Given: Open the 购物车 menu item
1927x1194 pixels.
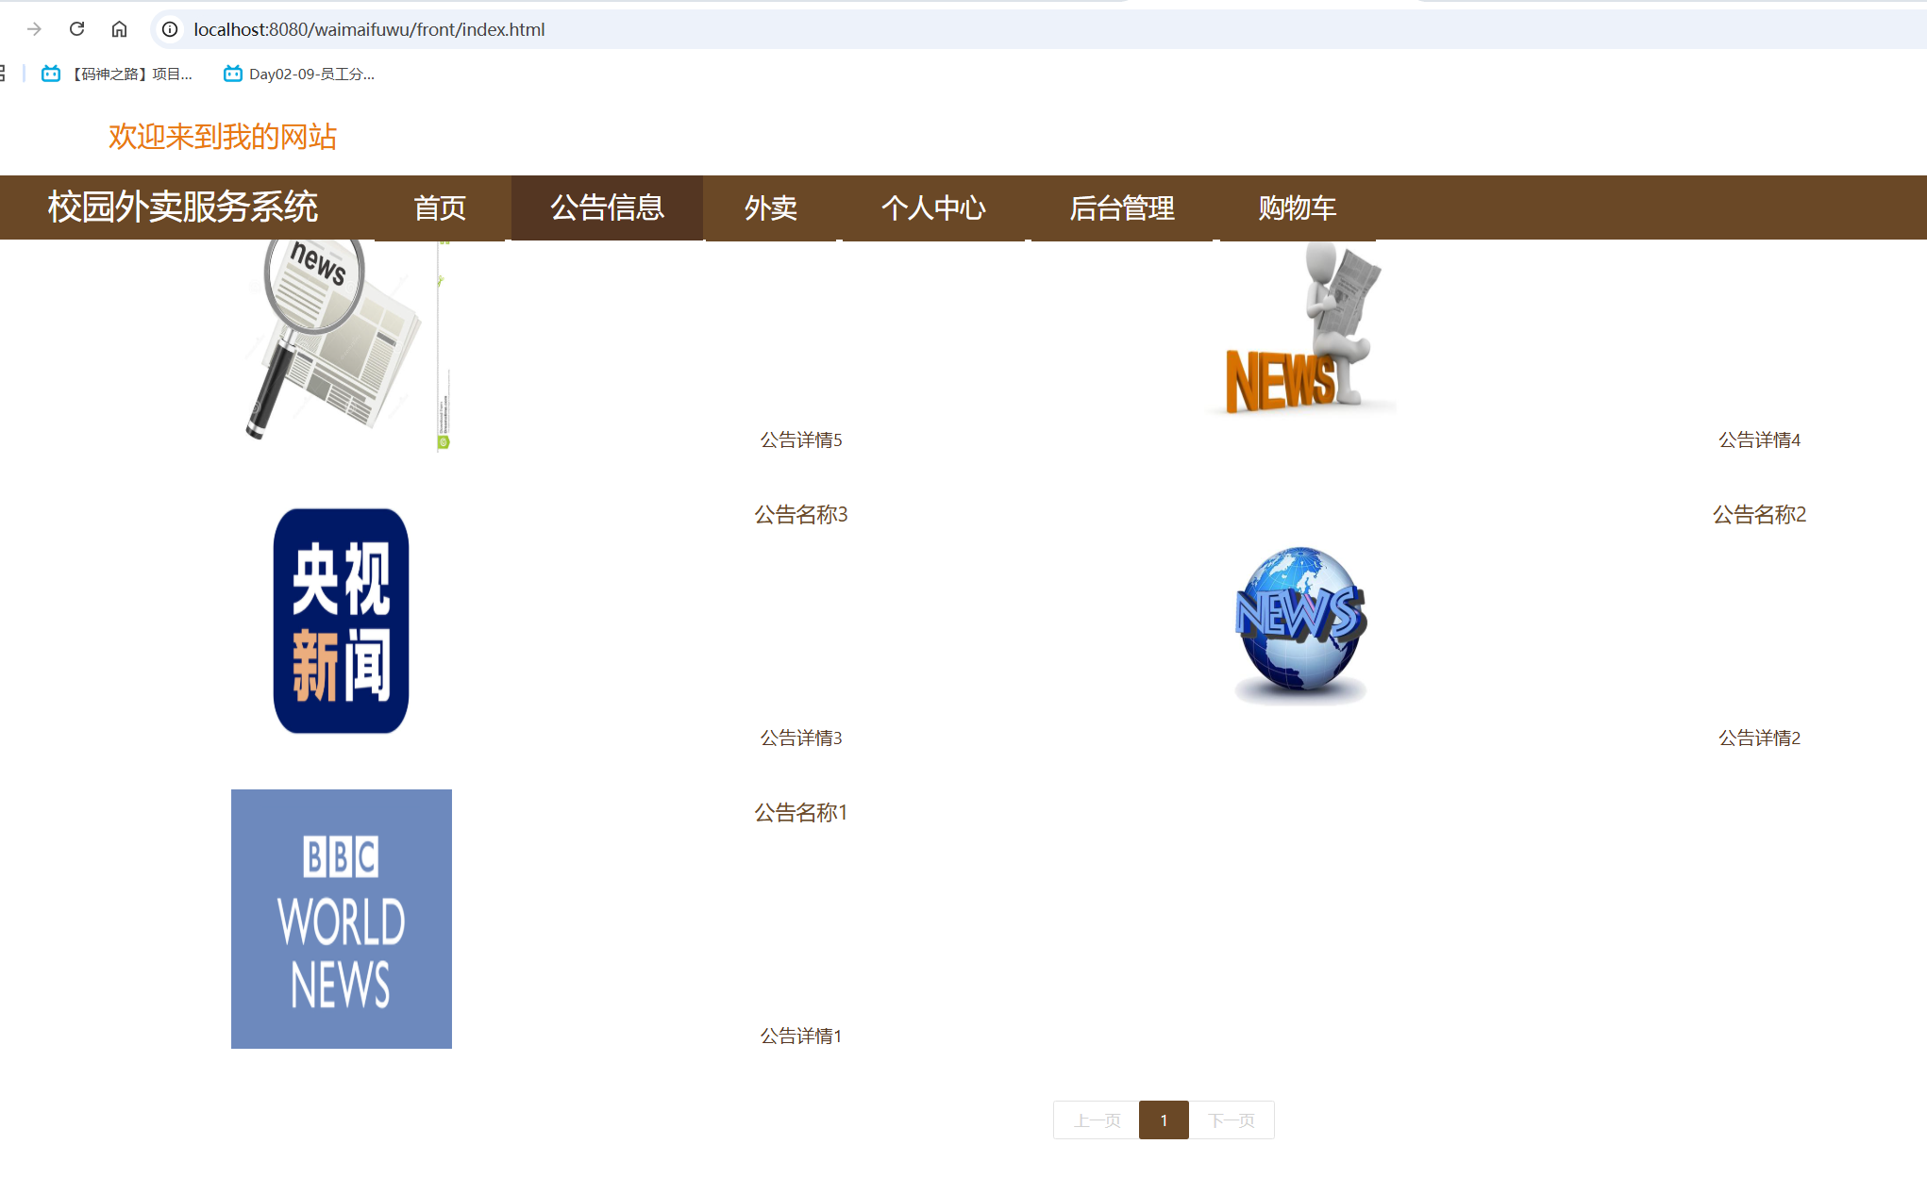Looking at the screenshot, I should (1298, 207).
